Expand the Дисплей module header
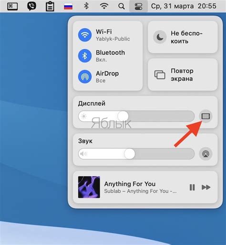This screenshot has width=226, height=245. 92,103
